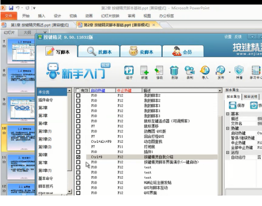Viewport: 262px width, 206px height.
Task: Sort by the 启动热键 column header
Action: click(x=103, y=90)
